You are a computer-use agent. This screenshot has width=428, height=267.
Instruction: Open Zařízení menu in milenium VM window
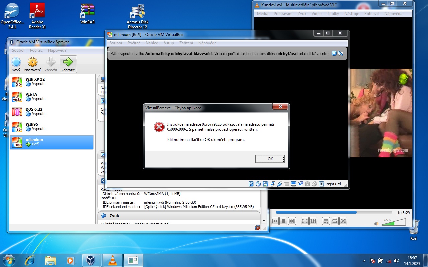pos(186,43)
